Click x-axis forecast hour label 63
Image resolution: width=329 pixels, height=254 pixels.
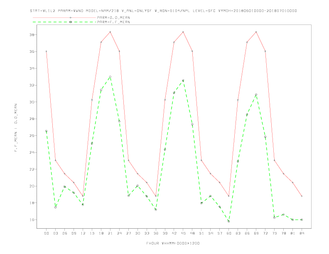click(x=238, y=233)
